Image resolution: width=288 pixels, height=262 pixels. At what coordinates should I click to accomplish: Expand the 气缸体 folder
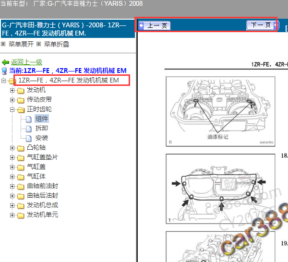[x=12, y=177]
